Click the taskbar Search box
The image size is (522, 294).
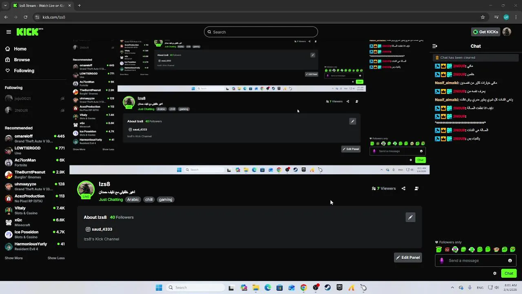pyautogui.click(x=196, y=287)
